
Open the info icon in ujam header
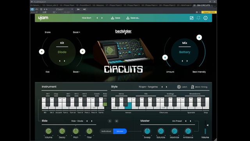click(x=205, y=18)
